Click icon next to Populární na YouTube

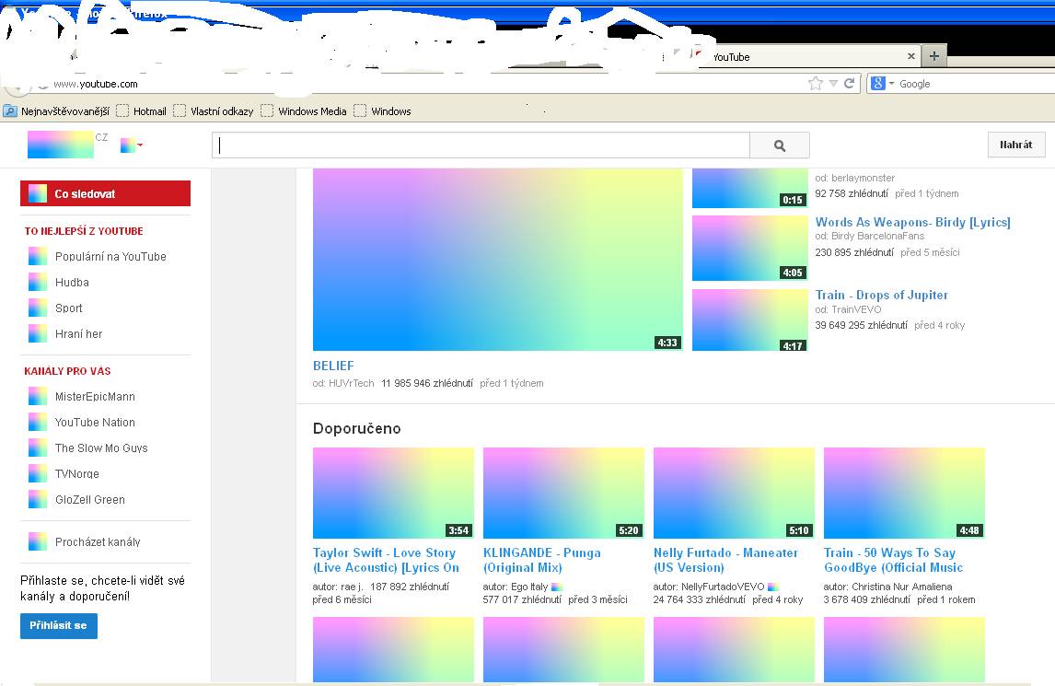(x=38, y=257)
